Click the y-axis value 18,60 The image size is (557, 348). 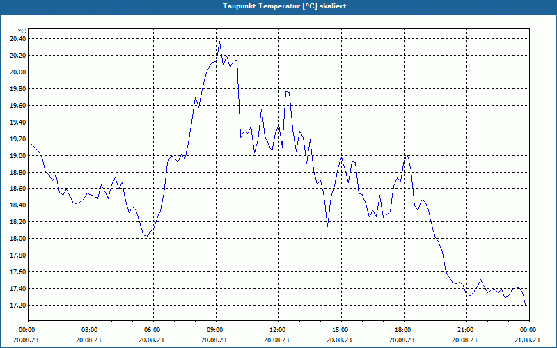coord(17,189)
